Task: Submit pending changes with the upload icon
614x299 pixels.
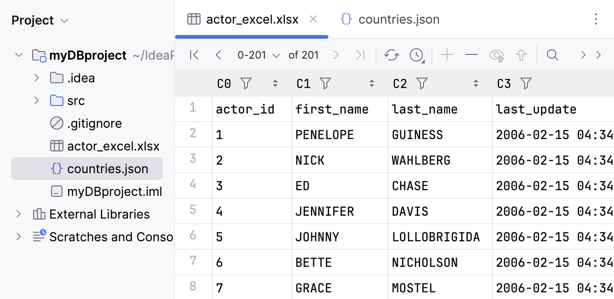Action: [521, 55]
